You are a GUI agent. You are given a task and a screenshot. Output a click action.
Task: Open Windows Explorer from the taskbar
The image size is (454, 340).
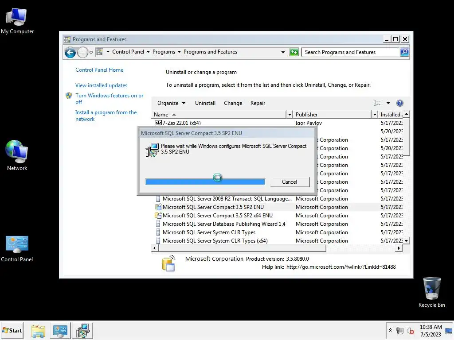[x=38, y=331]
